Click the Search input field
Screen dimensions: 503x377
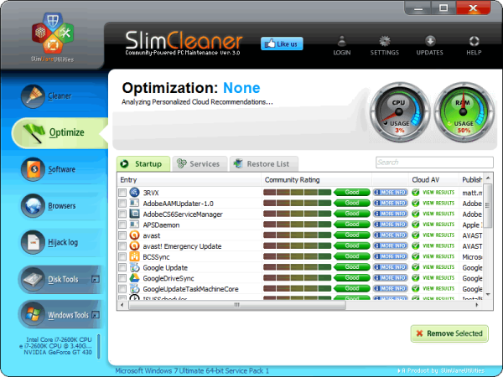click(x=434, y=163)
